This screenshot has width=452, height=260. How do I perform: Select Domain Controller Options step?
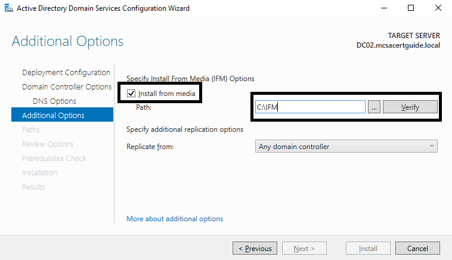(x=66, y=87)
